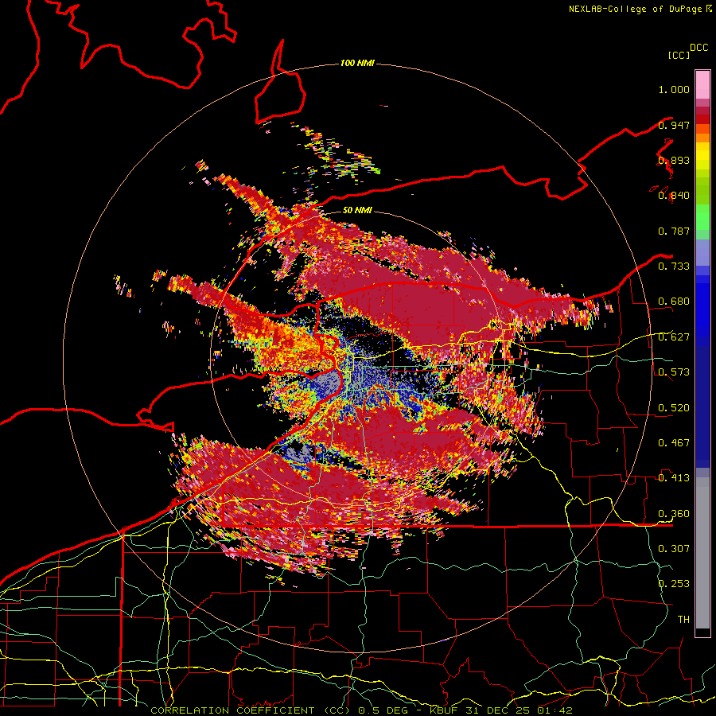Select the 0.680 scale value

click(674, 302)
